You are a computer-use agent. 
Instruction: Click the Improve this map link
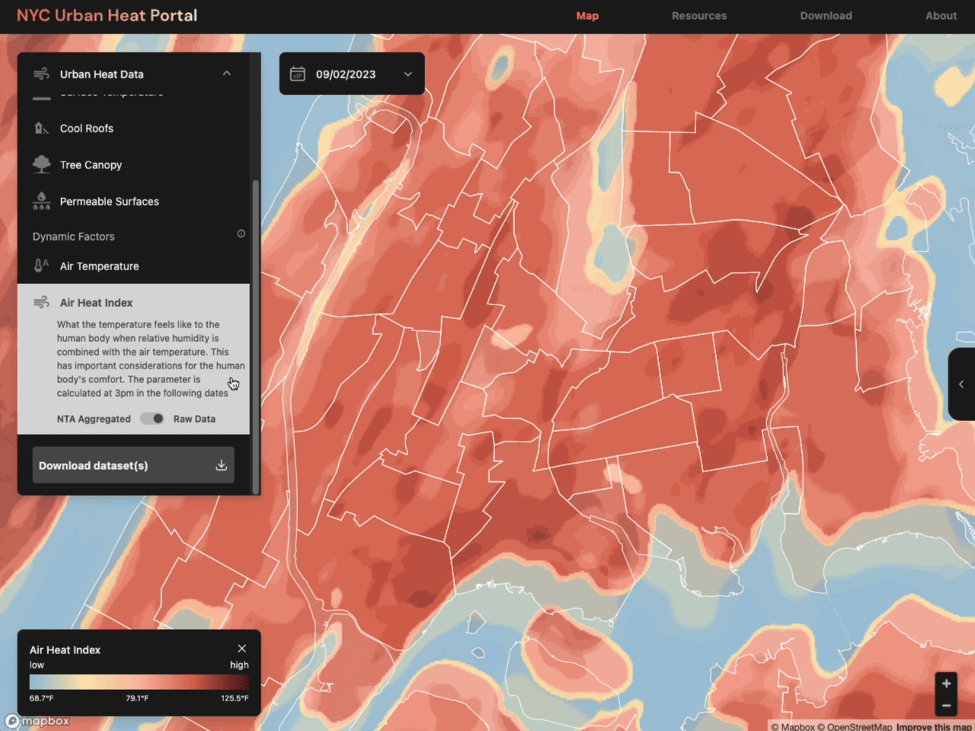point(933,726)
